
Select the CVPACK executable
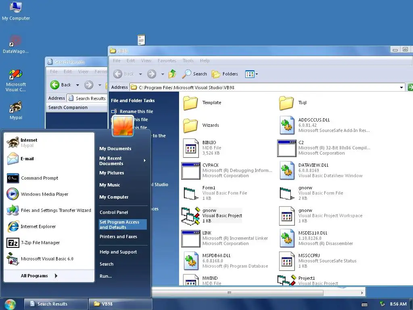[x=227, y=171]
